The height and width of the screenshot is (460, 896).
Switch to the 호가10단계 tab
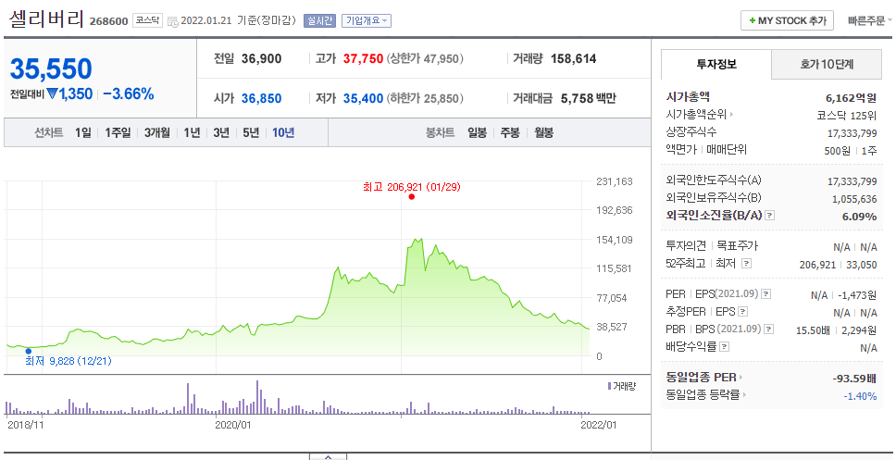point(827,65)
